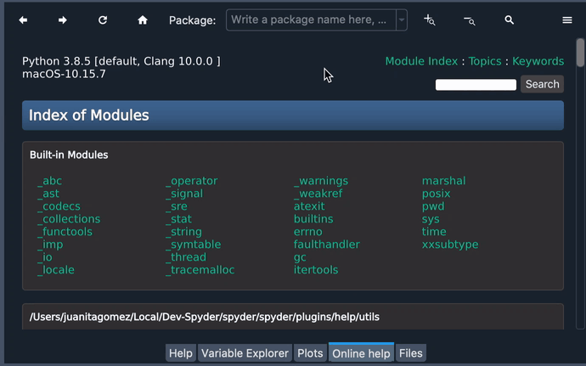Open the hamburger options menu
The width and height of the screenshot is (586, 366).
567,20
